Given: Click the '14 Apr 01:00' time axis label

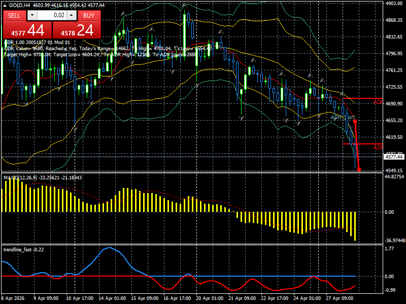Looking at the screenshot, I should [112, 298].
